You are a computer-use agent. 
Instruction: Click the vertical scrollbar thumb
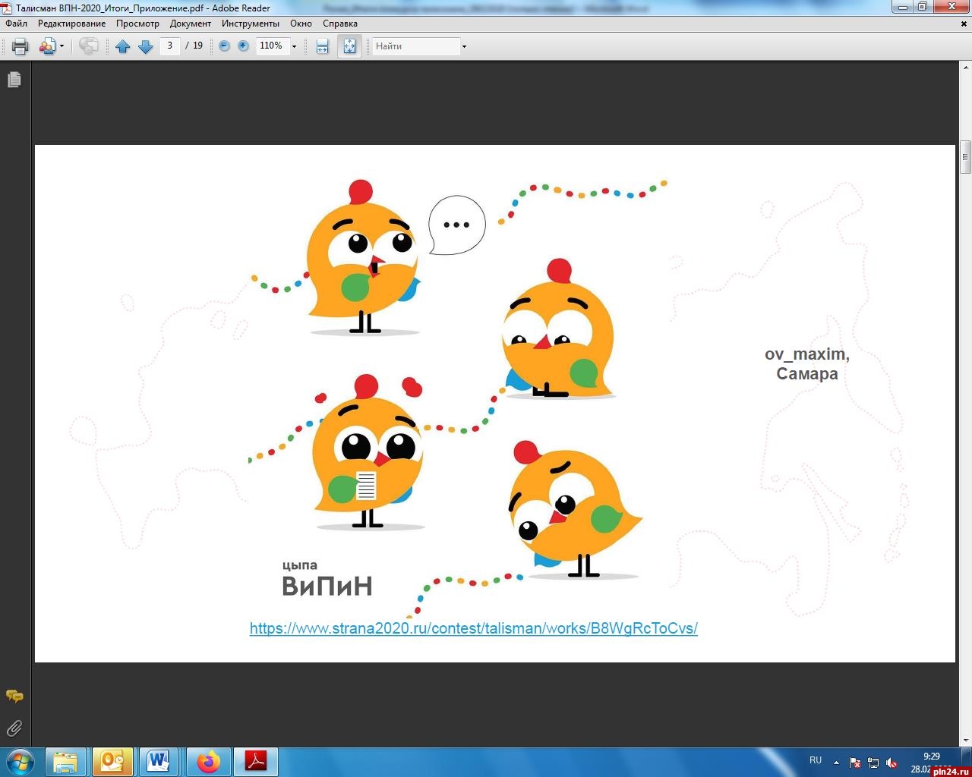[x=965, y=157]
